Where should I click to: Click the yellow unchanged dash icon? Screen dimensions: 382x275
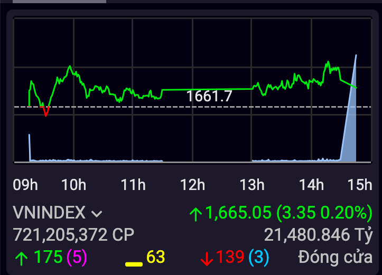(134, 263)
